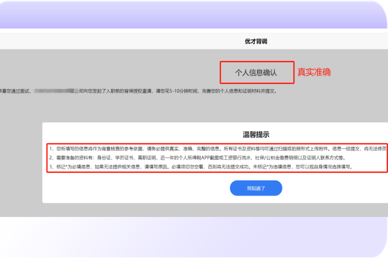Select the 优才背调 header title

pos(256,42)
